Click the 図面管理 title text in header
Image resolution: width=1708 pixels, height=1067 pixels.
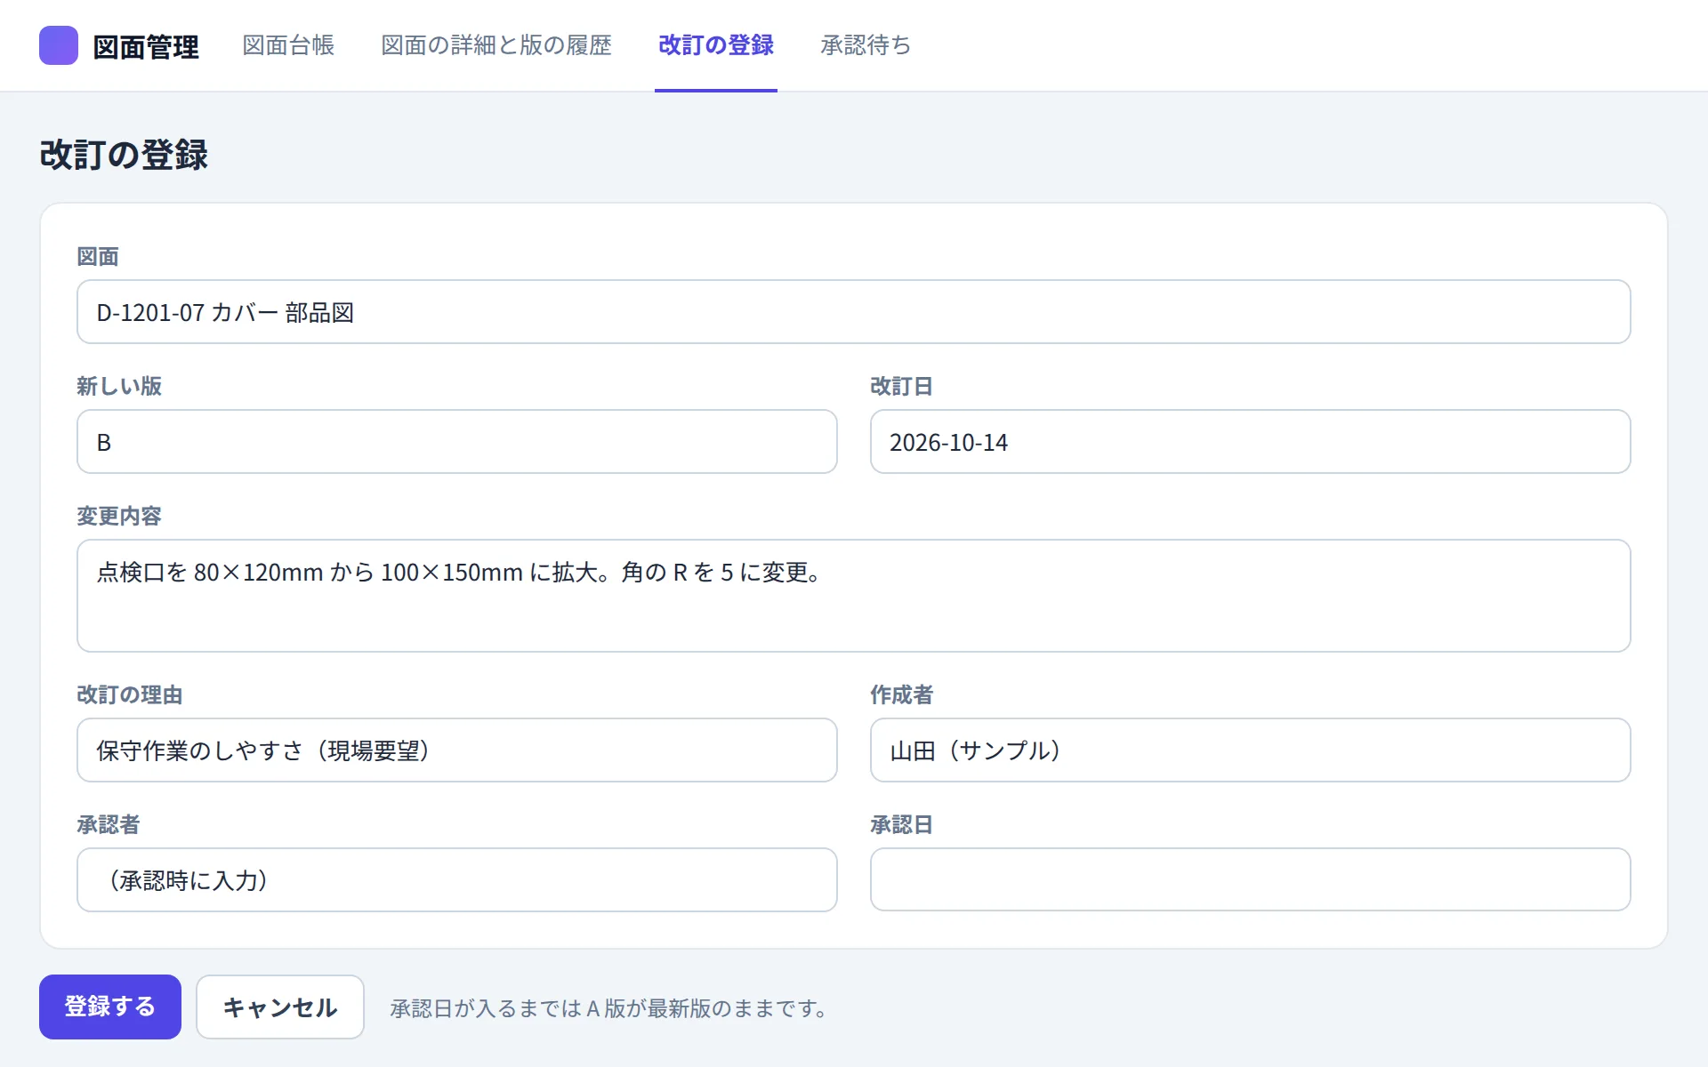tap(146, 47)
